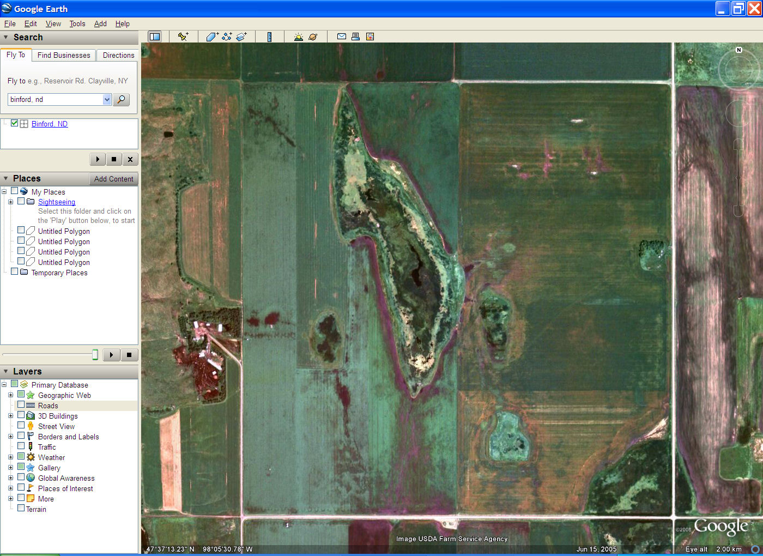This screenshot has height=556, width=763.
Task: Click the Geographic Web star icon
Action: pyautogui.click(x=31, y=395)
